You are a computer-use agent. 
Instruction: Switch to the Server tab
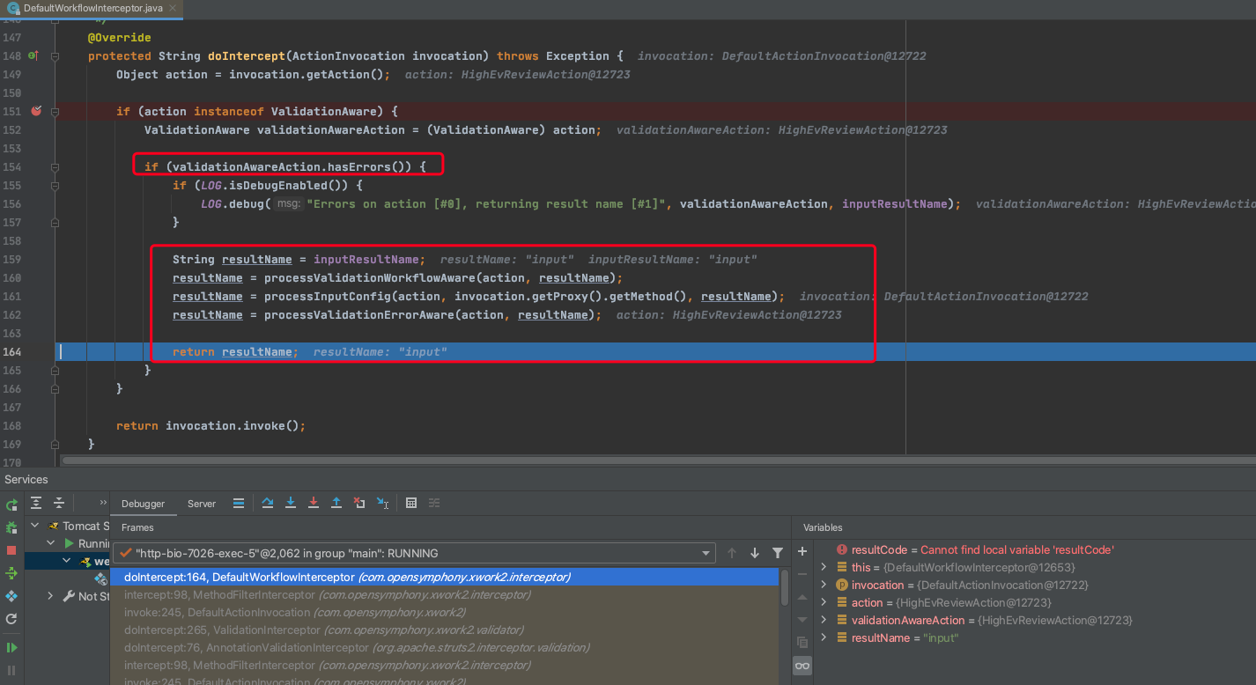201,504
